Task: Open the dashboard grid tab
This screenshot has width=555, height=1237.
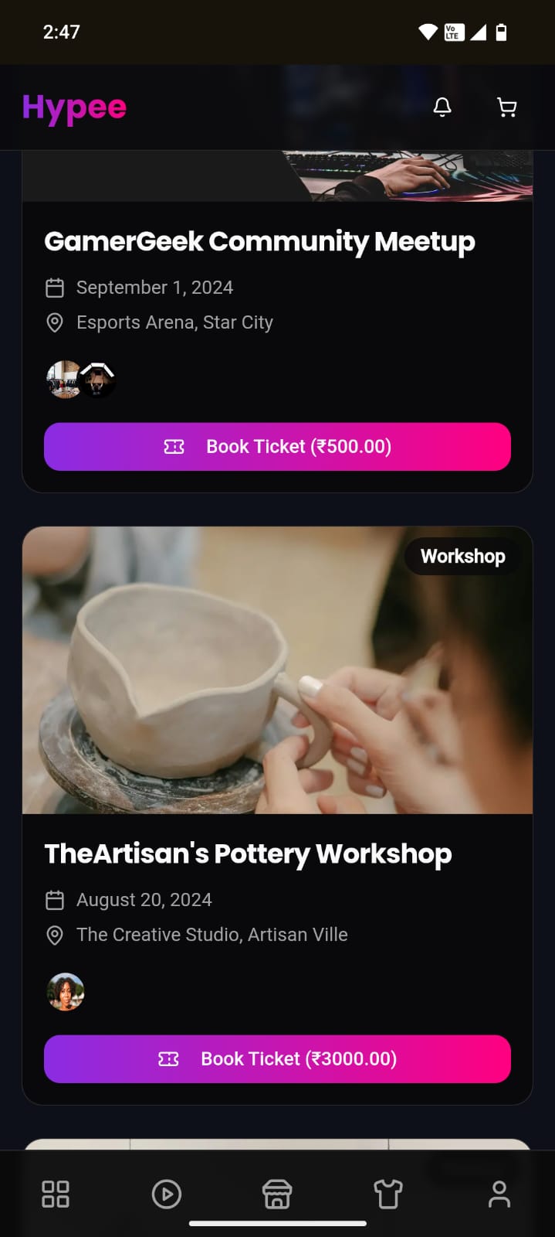Action: pyautogui.click(x=56, y=1194)
